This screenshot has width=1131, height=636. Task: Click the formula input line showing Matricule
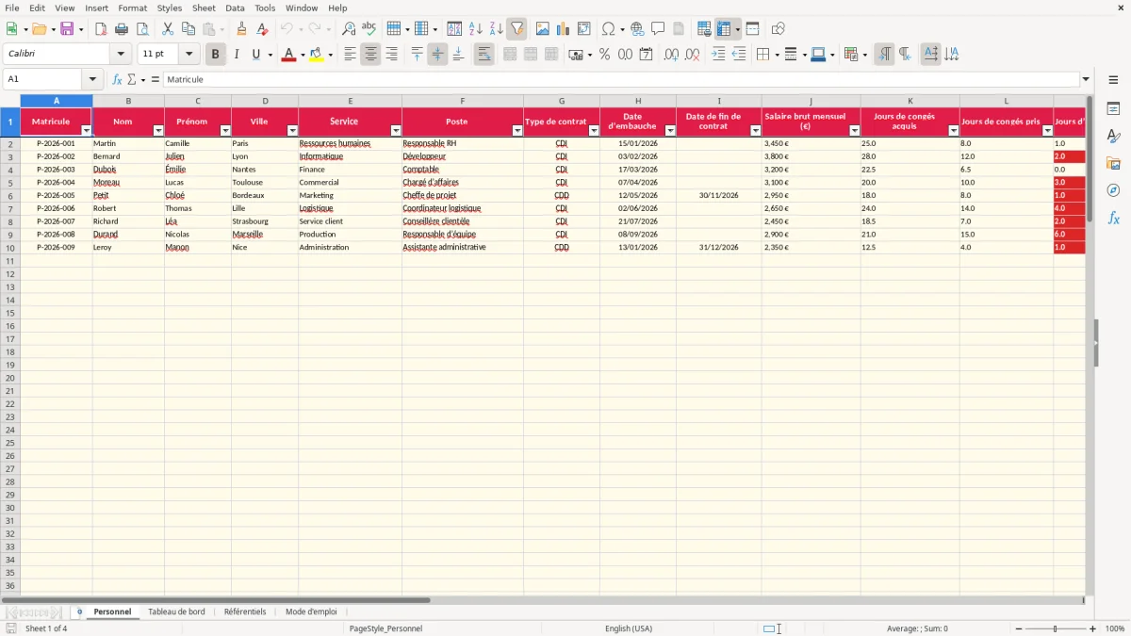pyautogui.click(x=621, y=80)
